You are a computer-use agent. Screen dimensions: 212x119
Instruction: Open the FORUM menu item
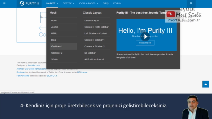[117, 3]
